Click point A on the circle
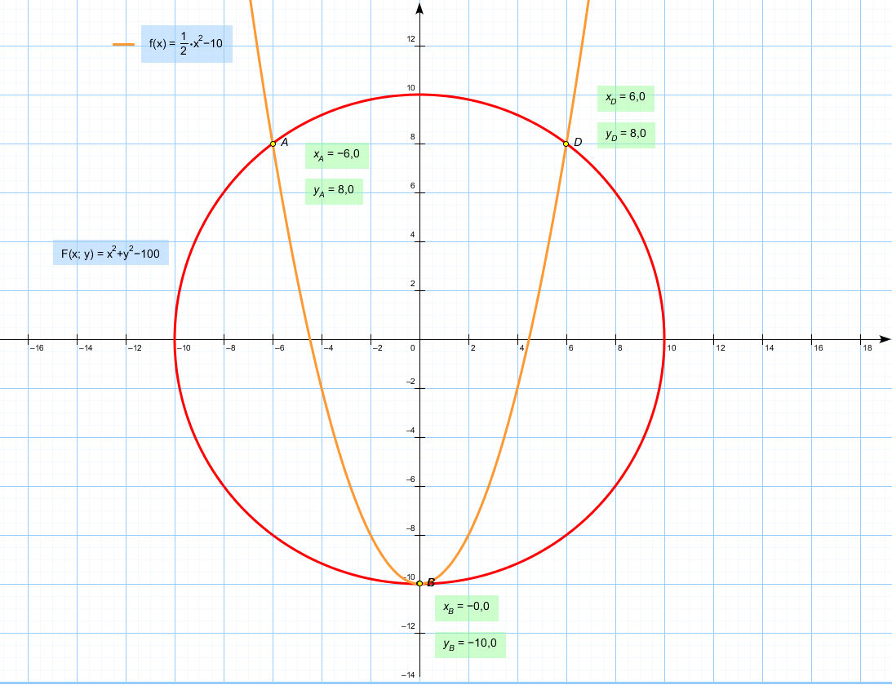The height and width of the screenshot is (685, 892). pos(273,144)
